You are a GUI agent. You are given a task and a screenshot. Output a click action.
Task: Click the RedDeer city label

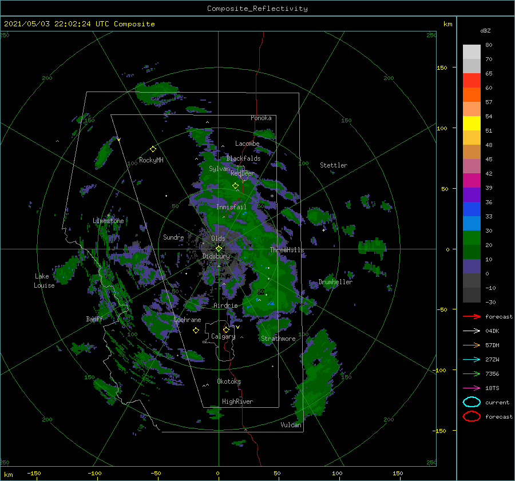[x=243, y=173]
